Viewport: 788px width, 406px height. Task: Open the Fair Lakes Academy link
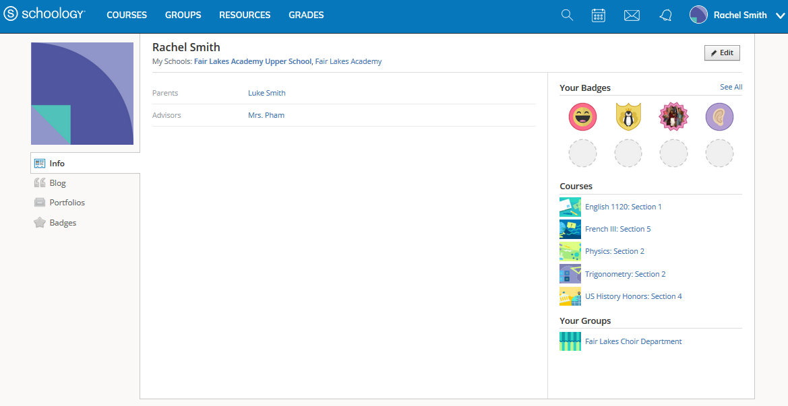click(348, 61)
